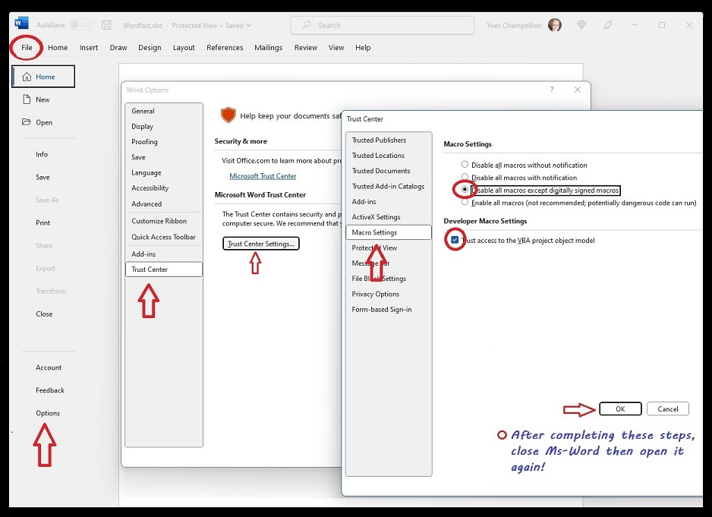712x517 pixels.
Task: Click the save icon in the title bar
Action: 106,25
